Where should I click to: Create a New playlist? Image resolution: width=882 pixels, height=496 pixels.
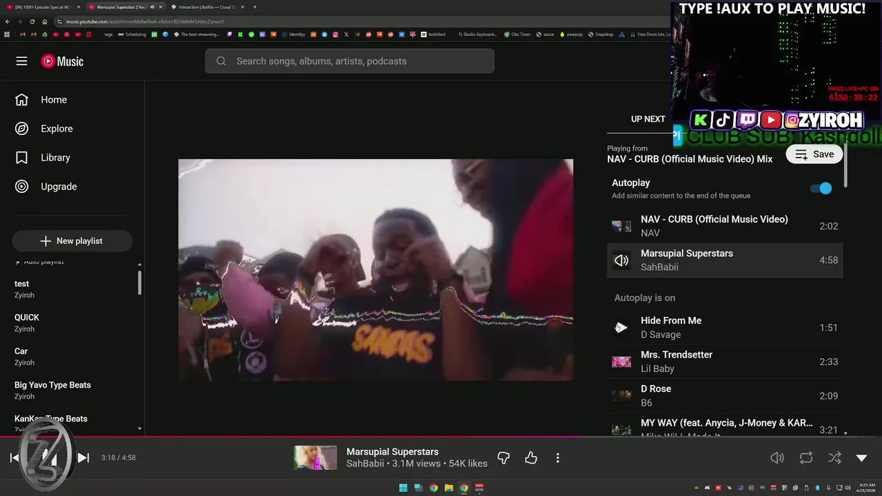(x=72, y=241)
